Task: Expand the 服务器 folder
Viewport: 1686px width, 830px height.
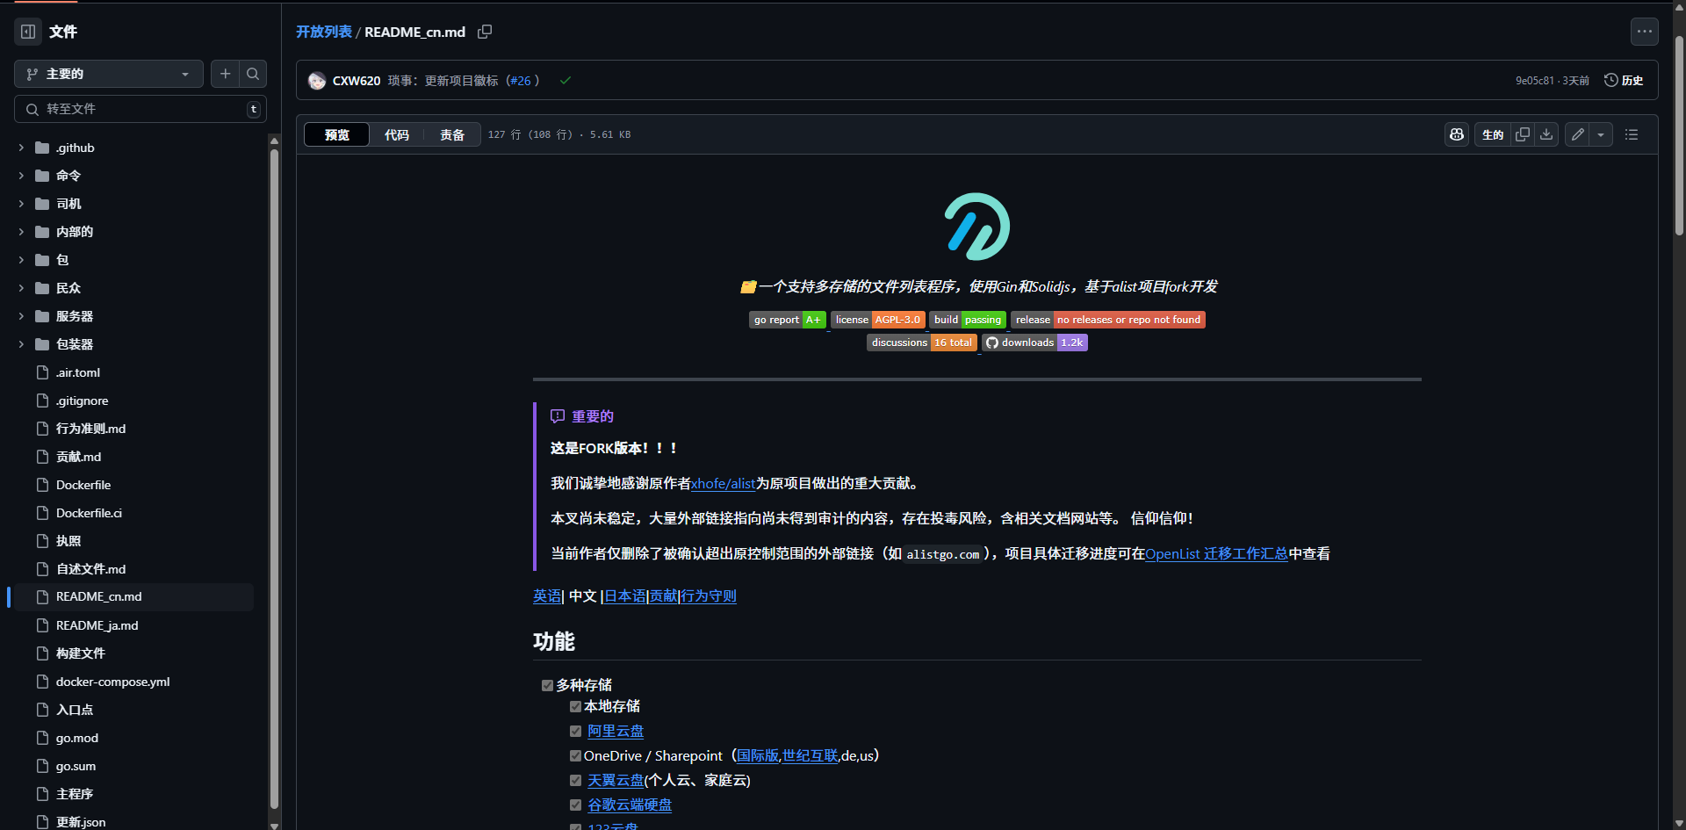Action: [x=21, y=316]
